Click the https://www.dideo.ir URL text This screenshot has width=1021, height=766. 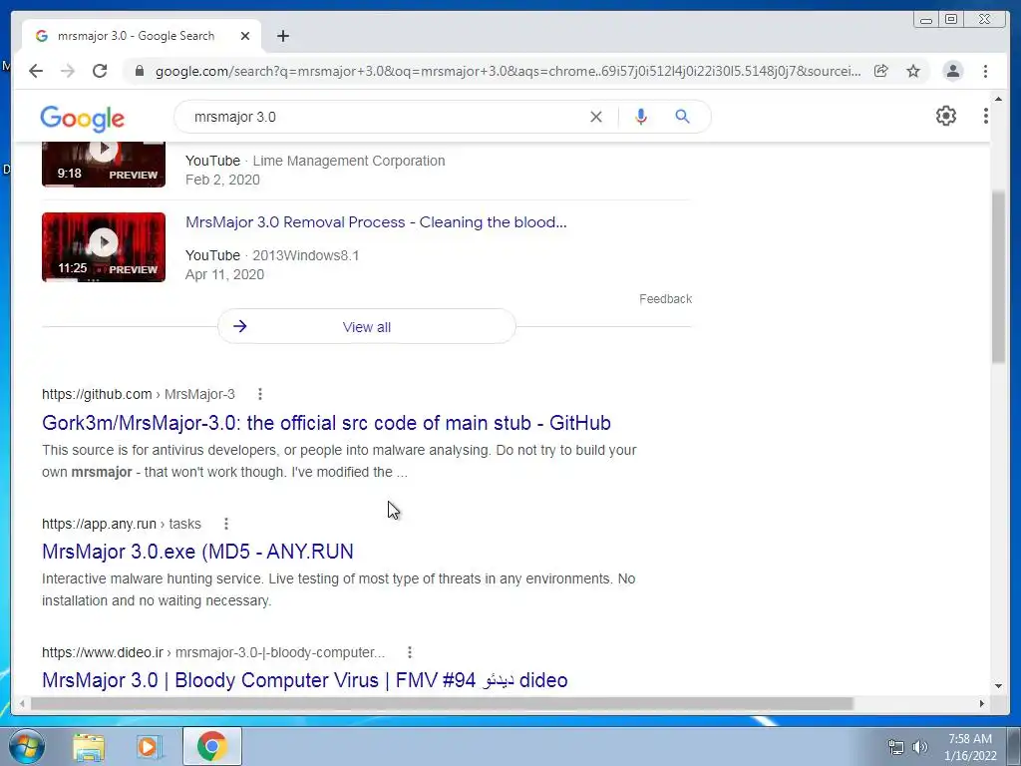(103, 652)
